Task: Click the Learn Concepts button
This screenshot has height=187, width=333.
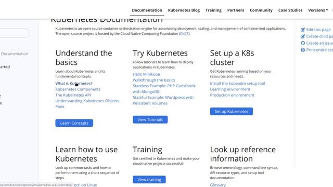Action: tap(74, 123)
